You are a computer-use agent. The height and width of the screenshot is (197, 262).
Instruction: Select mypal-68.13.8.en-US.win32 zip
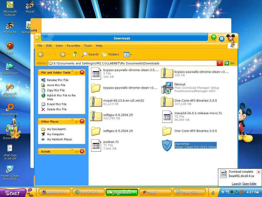pyautogui.click(x=117, y=102)
